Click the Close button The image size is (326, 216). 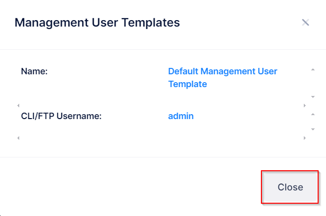(x=290, y=187)
